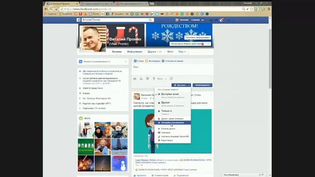Click the Главная home link in header
315x177 pixels.
pyautogui.click(x=195, y=20)
